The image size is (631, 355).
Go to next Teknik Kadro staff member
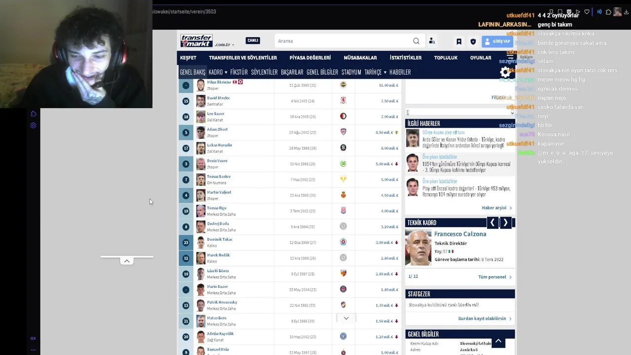pyautogui.click(x=505, y=223)
